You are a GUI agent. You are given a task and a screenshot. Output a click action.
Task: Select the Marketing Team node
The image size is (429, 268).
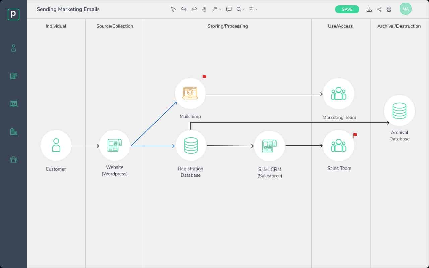point(339,94)
